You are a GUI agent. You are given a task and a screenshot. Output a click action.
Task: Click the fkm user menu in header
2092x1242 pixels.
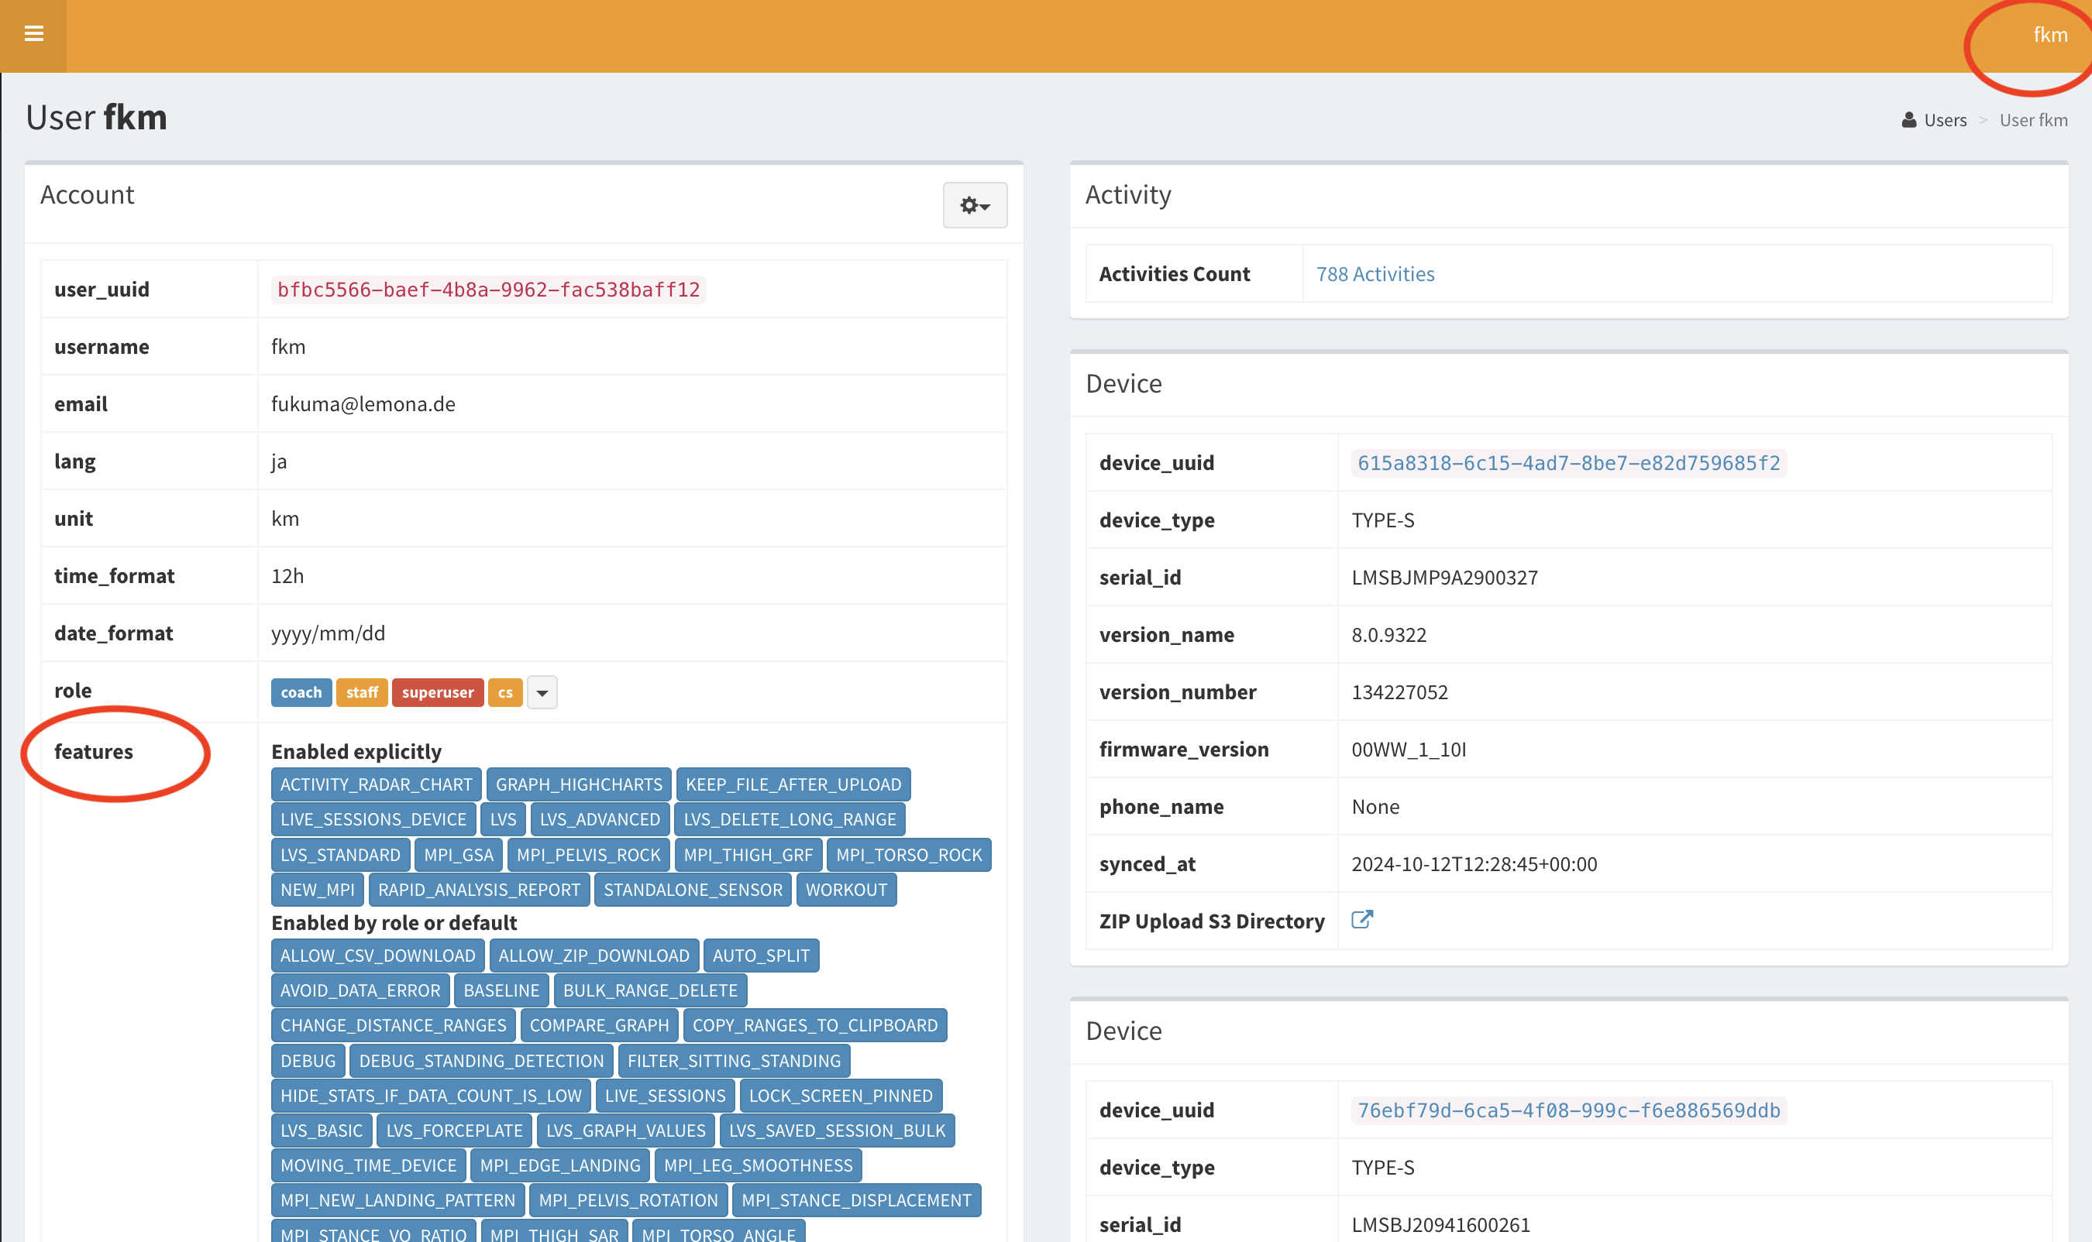pos(2049,35)
